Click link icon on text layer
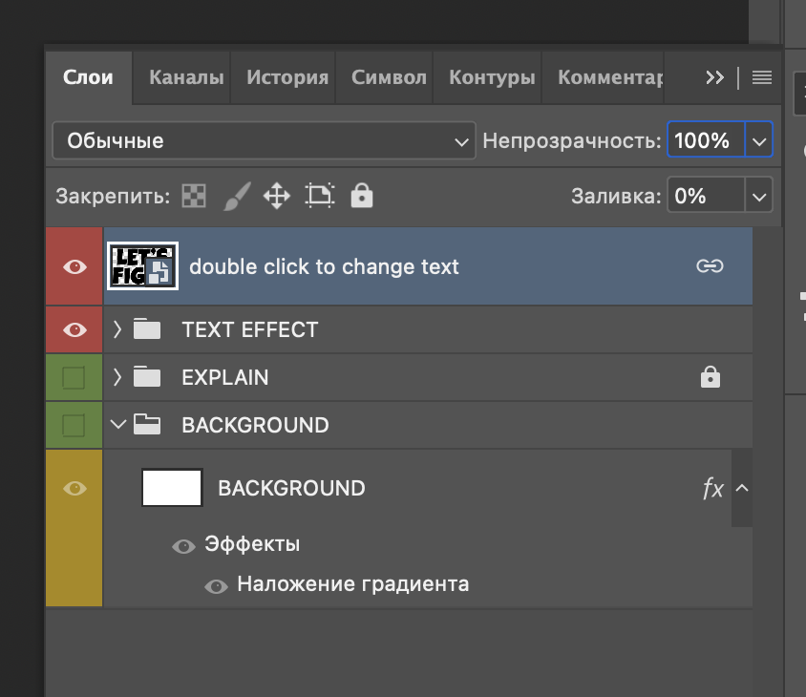The width and height of the screenshot is (806, 697). [x=710, y=266]
